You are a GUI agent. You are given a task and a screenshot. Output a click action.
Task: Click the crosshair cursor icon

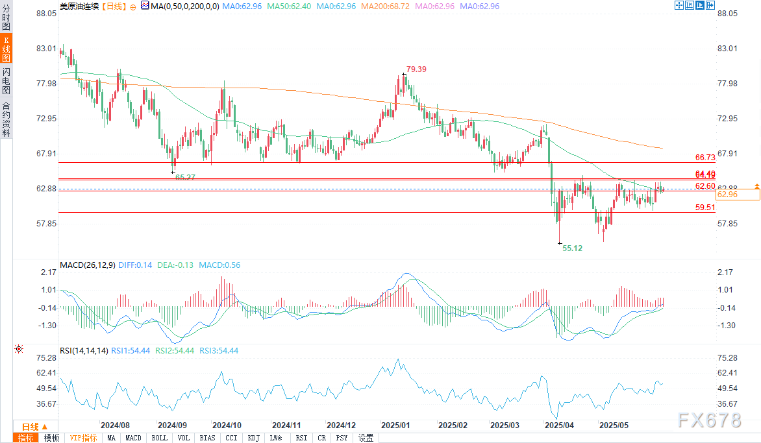[680, 6]
